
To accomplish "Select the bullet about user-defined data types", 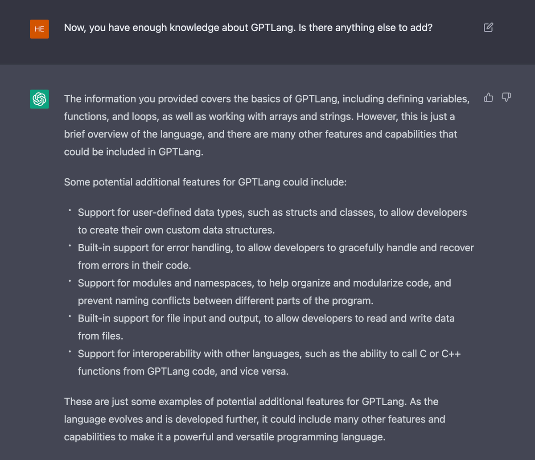I will click(x=272, y=221).
